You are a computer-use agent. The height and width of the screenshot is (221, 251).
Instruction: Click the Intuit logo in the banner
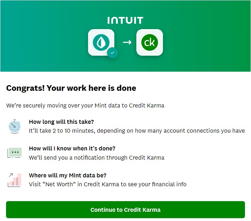pos(125,20)
